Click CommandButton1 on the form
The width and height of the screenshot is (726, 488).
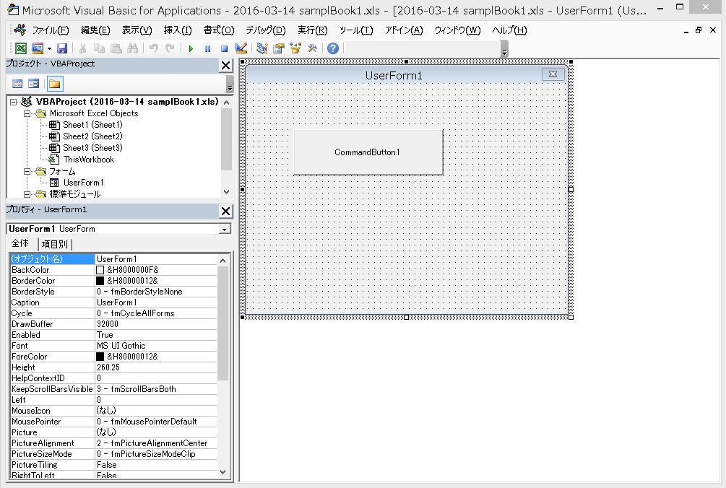pyautogui.click(x=368, y=152)
